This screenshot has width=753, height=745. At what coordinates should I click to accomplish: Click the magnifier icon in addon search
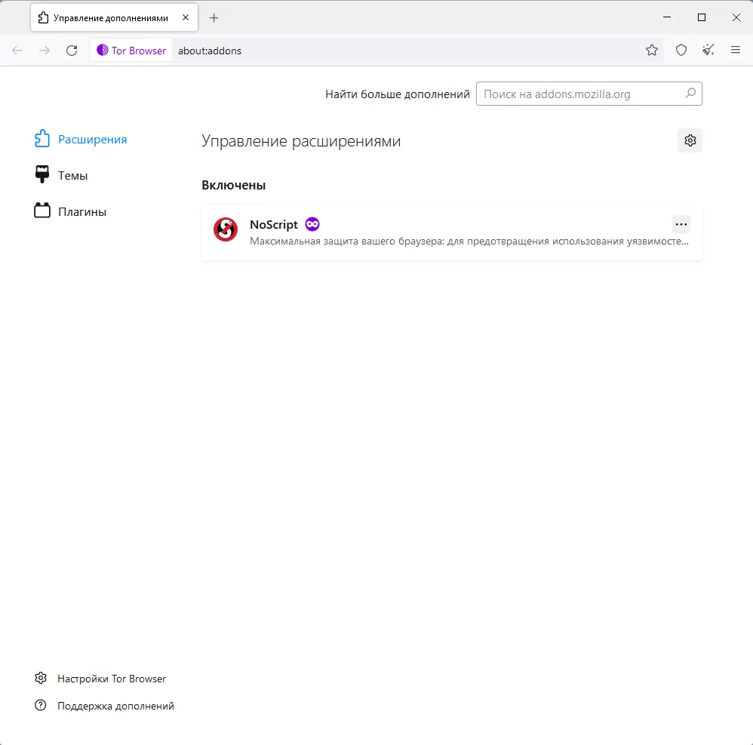click(x=690, y=93)
